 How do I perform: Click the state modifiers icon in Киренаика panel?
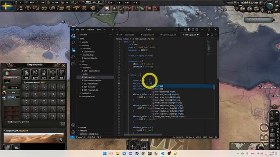pos(63,124)
